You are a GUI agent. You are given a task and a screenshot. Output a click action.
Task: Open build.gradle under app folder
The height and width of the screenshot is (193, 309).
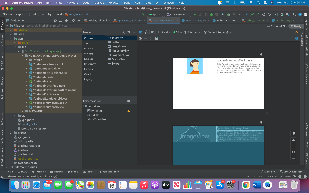29,124
